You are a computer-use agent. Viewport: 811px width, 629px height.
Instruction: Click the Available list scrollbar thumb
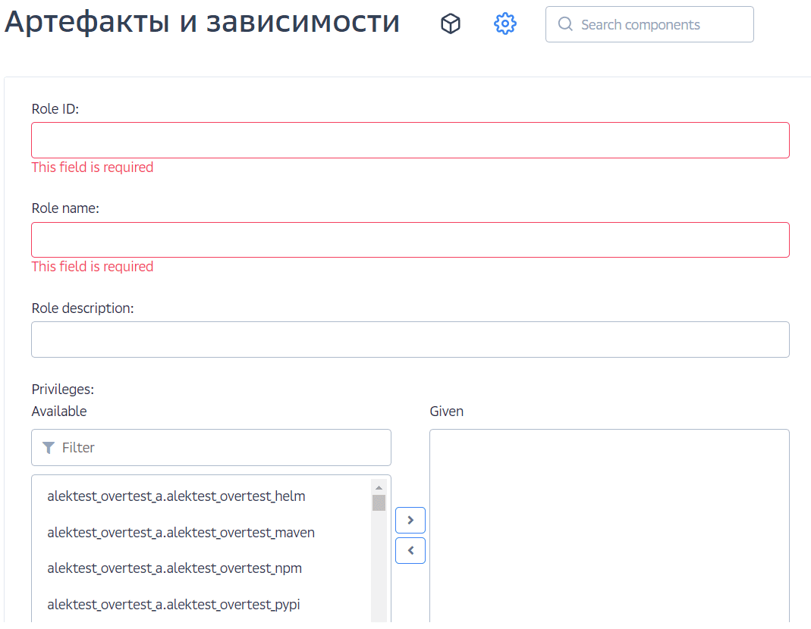(379, 503)
